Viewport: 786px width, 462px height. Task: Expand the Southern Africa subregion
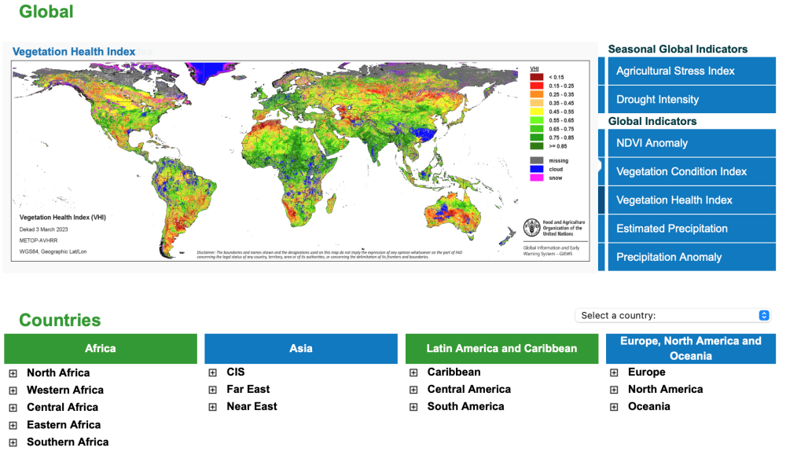pyautogui.click(x=12, y=442)
